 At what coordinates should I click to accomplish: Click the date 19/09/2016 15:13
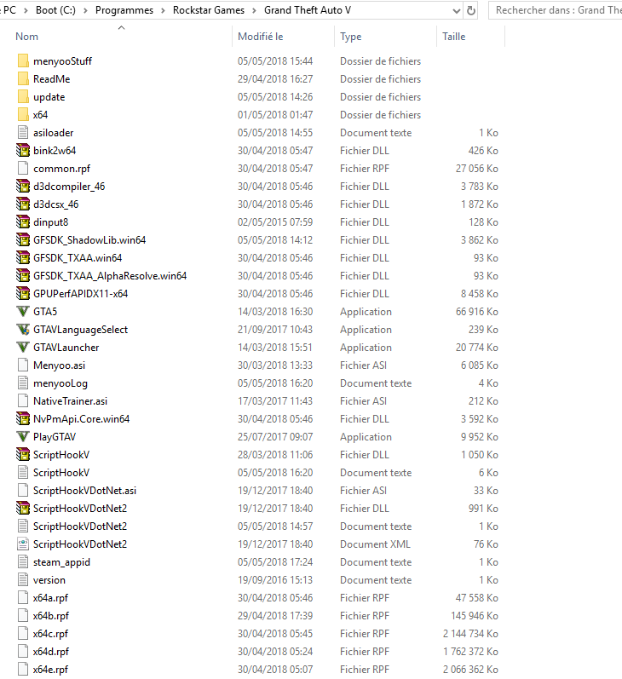pos(275,580)
